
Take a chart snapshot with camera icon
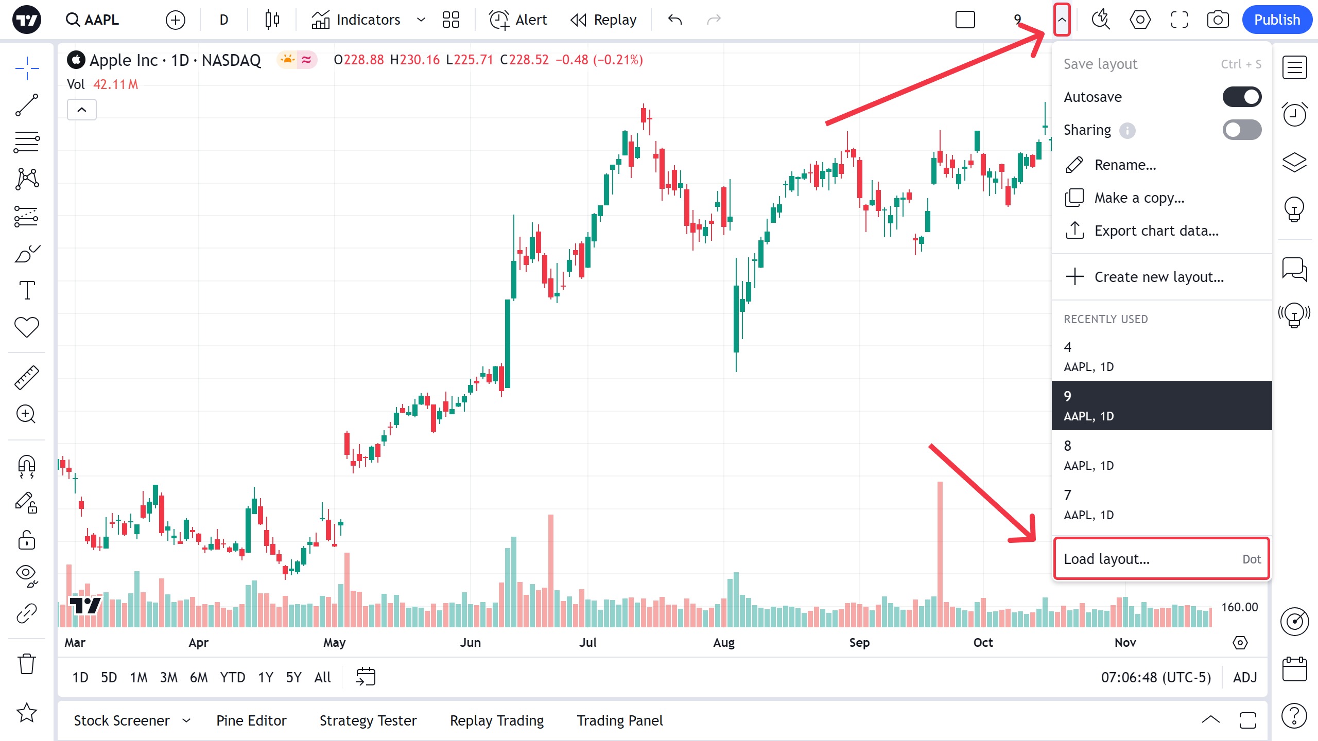1218,20
